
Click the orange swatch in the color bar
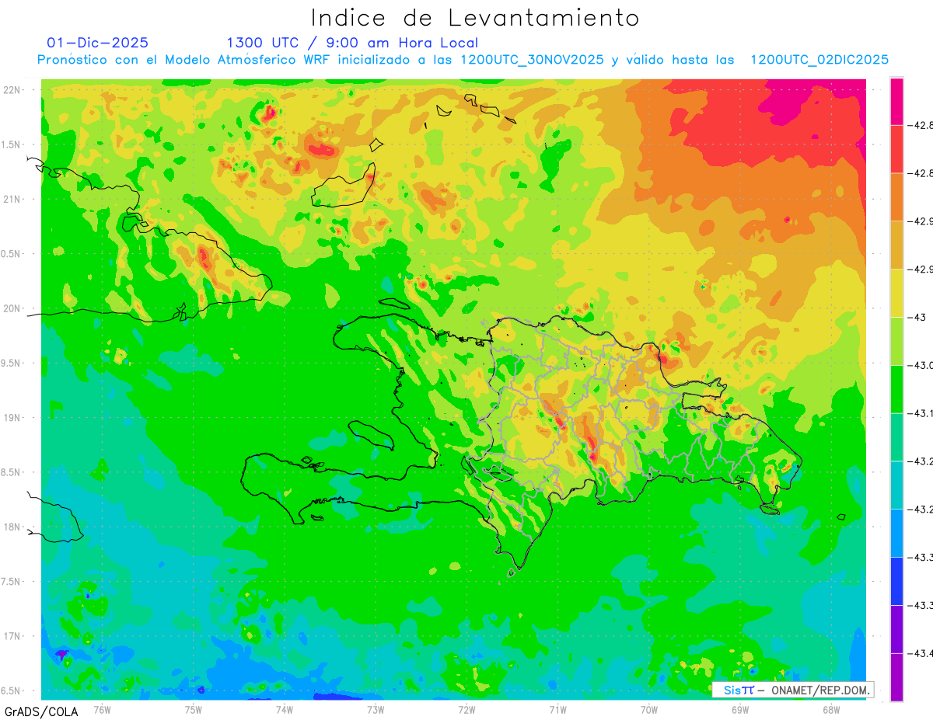click(x=896, y=197)
